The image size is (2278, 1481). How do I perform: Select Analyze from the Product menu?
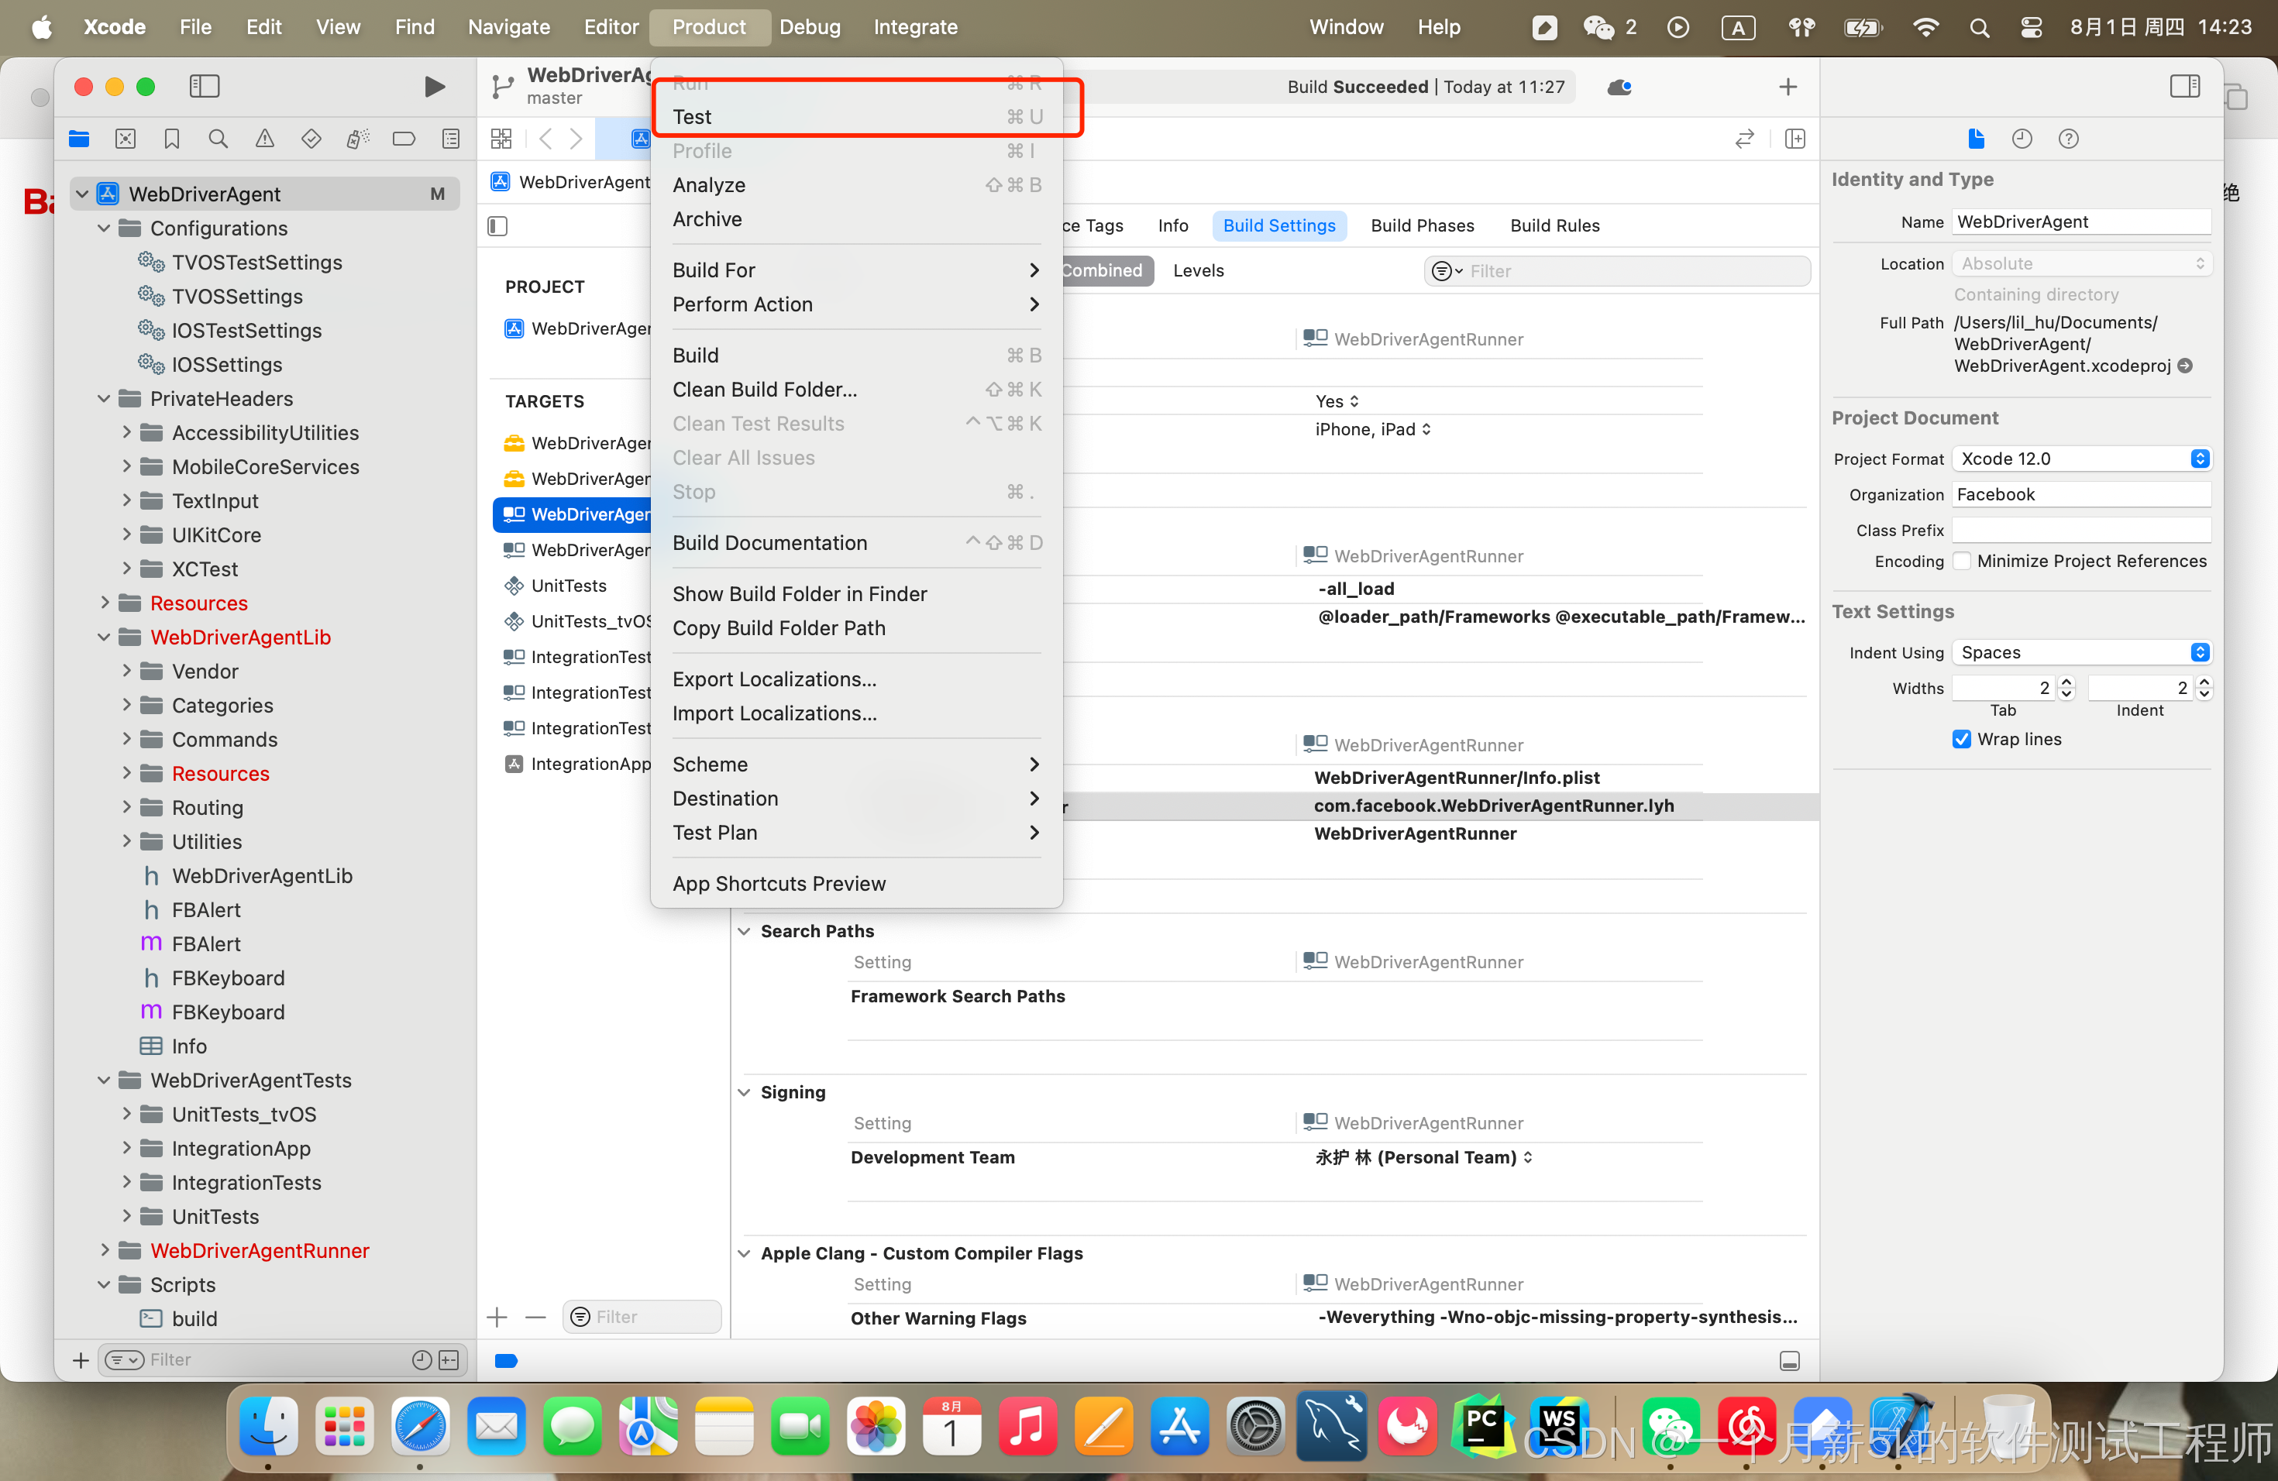pos(857,186)
